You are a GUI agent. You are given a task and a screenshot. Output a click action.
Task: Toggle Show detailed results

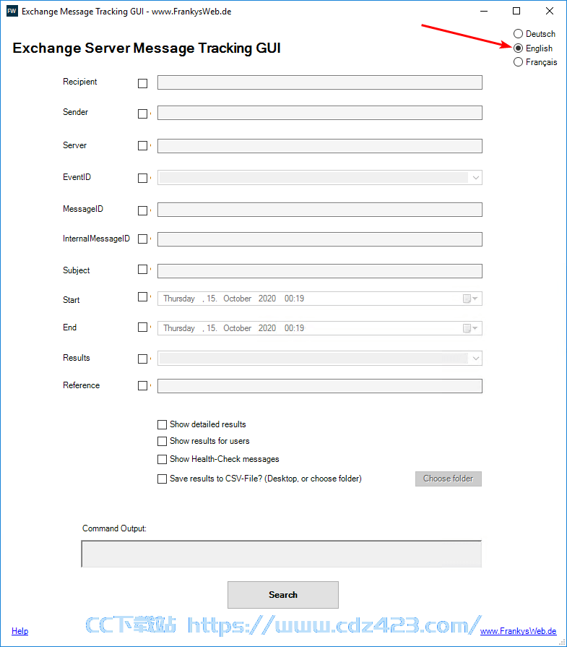162,424
